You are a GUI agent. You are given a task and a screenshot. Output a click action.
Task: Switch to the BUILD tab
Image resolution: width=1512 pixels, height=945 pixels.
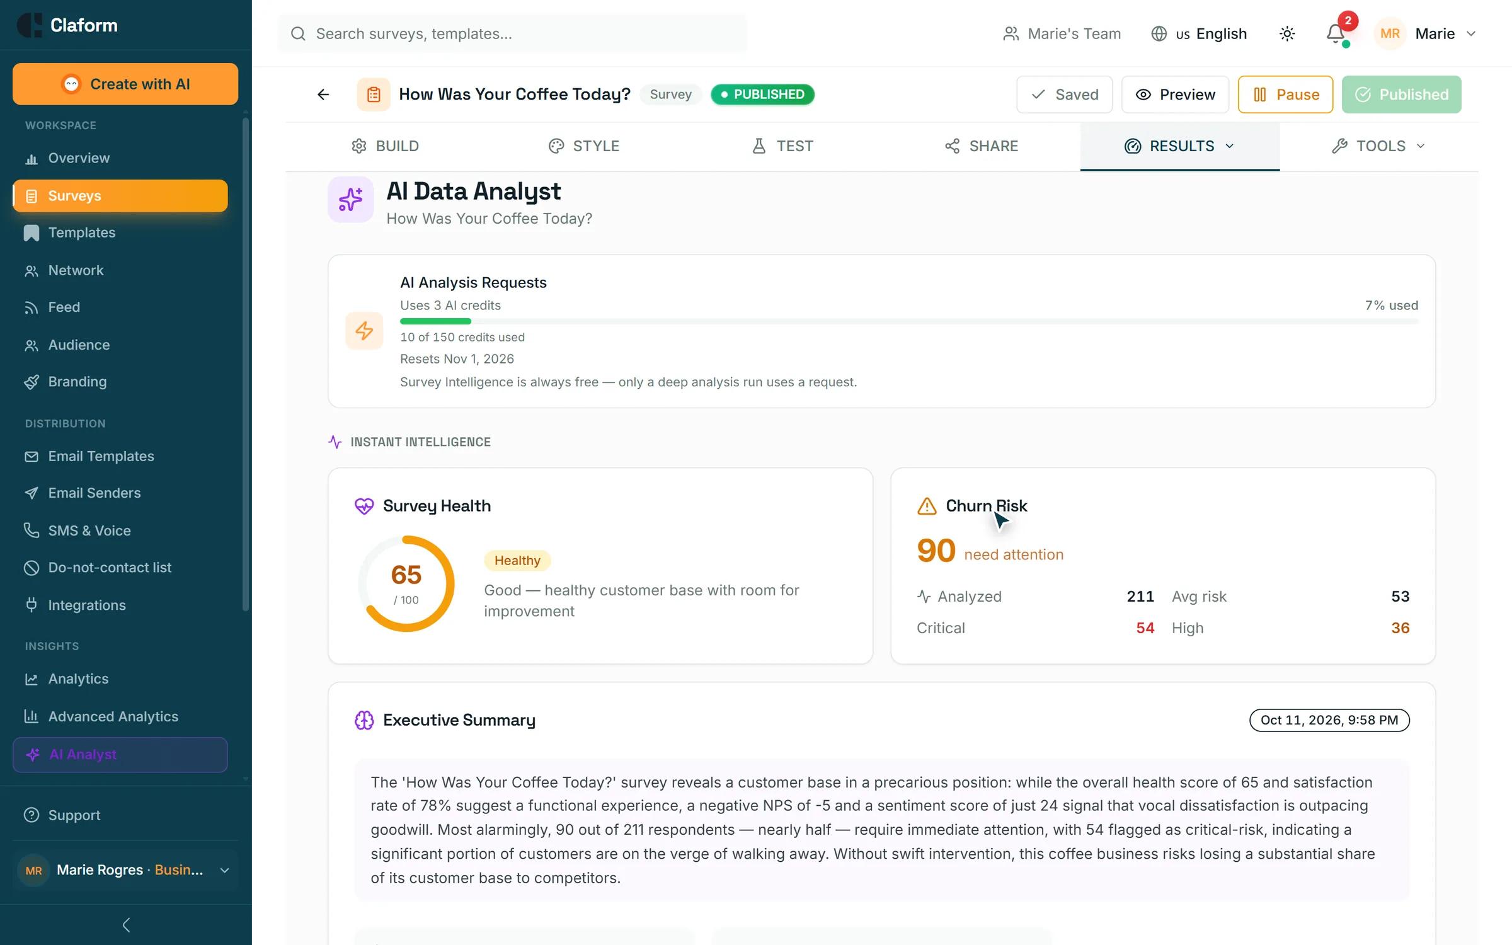pos(385,146)
